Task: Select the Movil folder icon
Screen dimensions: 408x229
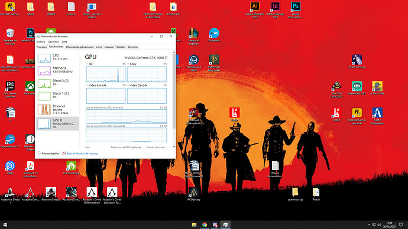Action: coord(30,9)
